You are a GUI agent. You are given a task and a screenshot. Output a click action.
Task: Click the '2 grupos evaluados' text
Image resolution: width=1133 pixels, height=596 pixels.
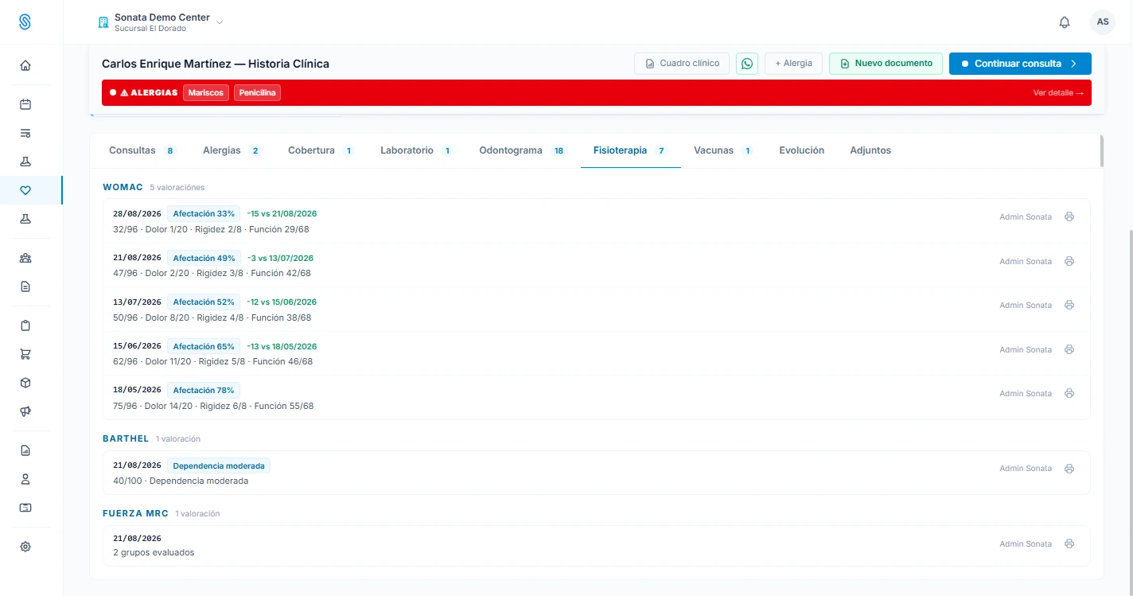point(154,552)
